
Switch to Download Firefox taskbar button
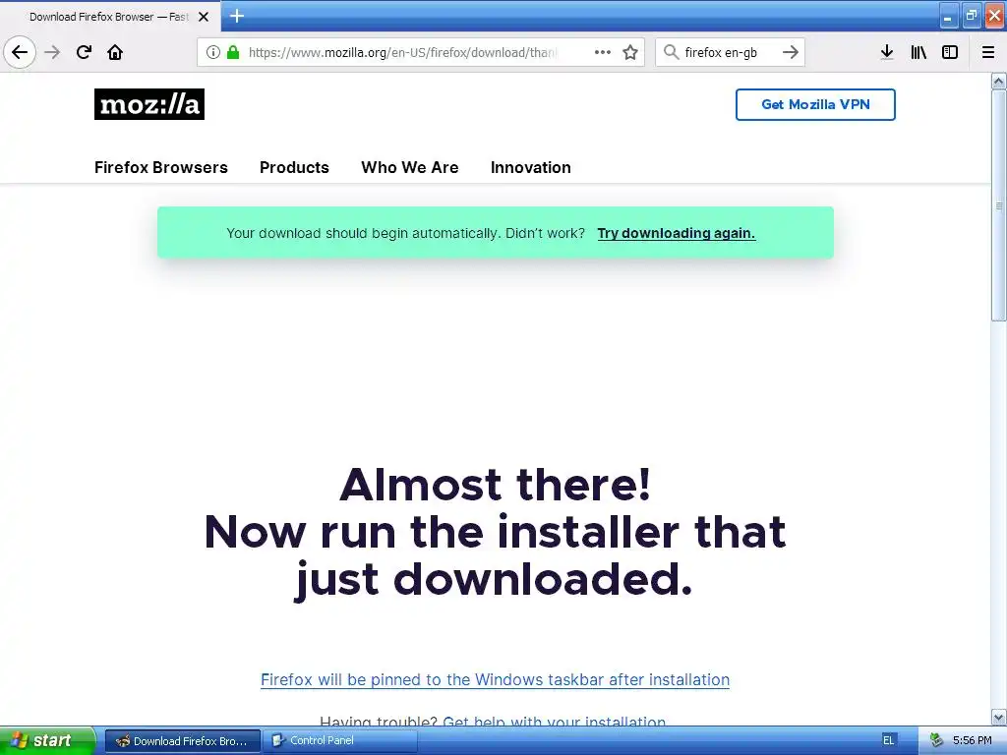(183, 741)
